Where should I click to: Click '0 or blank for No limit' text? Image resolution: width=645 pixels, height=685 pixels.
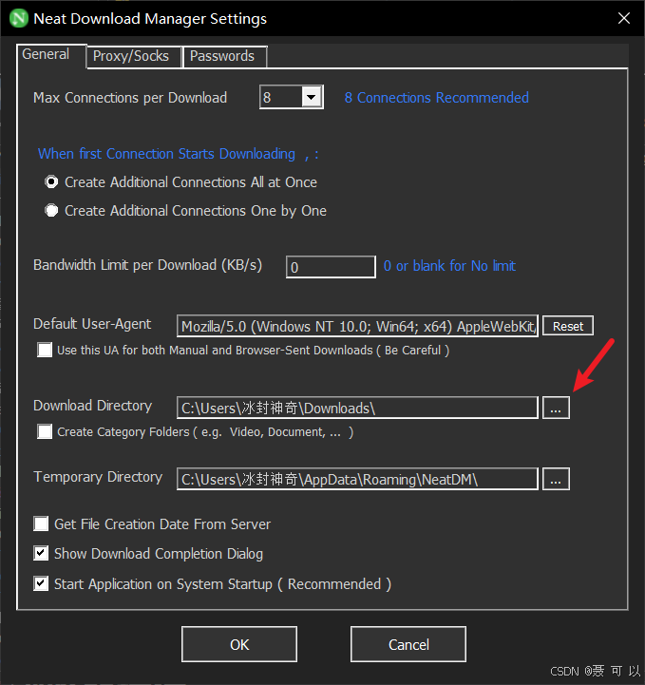coord(449,266)
